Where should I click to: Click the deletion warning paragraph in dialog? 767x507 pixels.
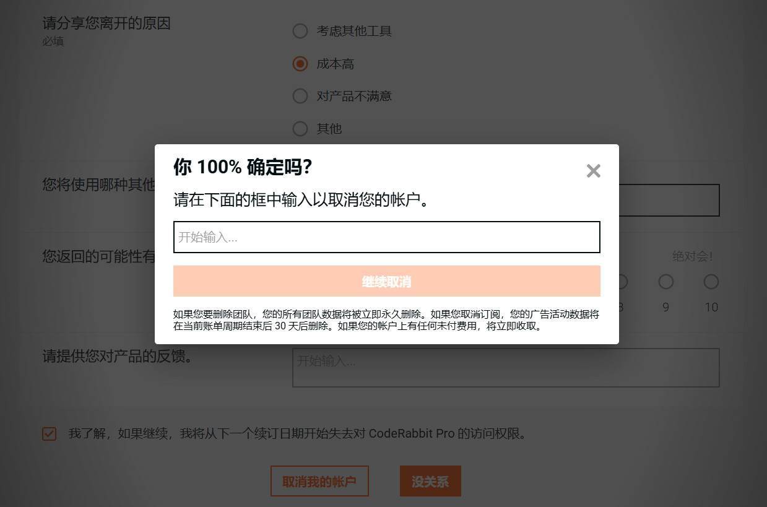pos(386,320)
